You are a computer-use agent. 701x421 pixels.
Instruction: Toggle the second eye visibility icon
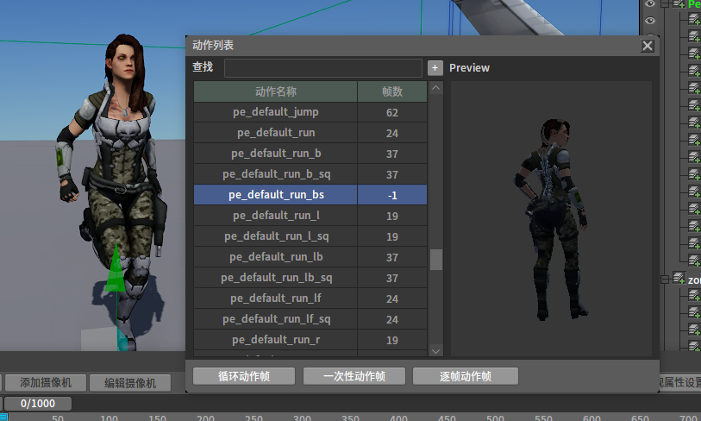650,21
